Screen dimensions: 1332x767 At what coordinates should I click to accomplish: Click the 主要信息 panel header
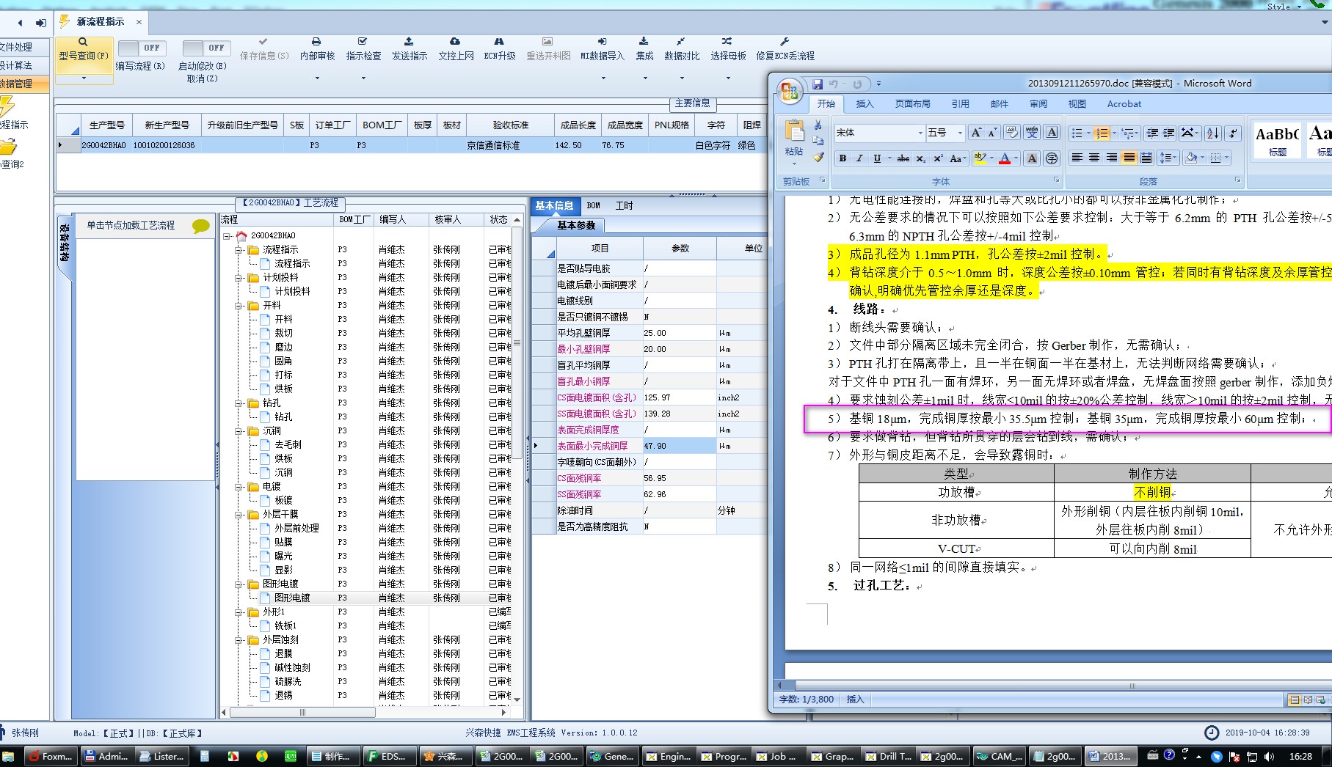692,103
